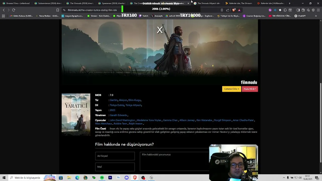
Task: Click the Ad Soyad input field
Action: pos(115,156)
